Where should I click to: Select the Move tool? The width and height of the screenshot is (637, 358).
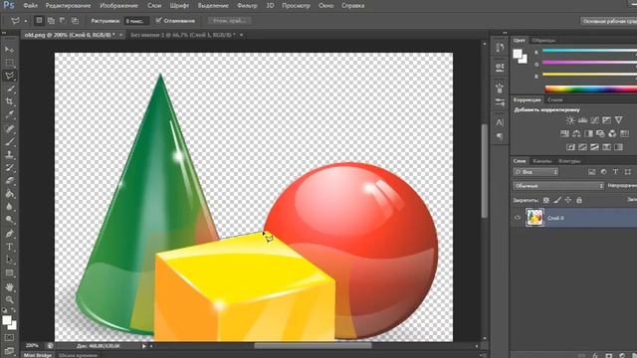(9, 50)
